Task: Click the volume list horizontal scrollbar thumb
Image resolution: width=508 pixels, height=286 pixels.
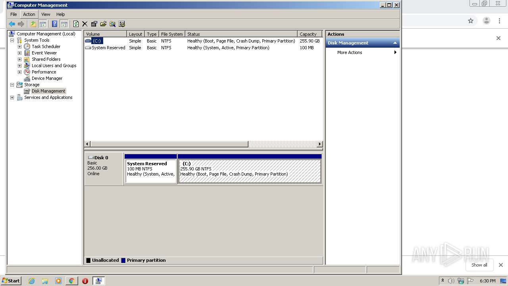Action: pyautogui.click(x=169, y=144)
